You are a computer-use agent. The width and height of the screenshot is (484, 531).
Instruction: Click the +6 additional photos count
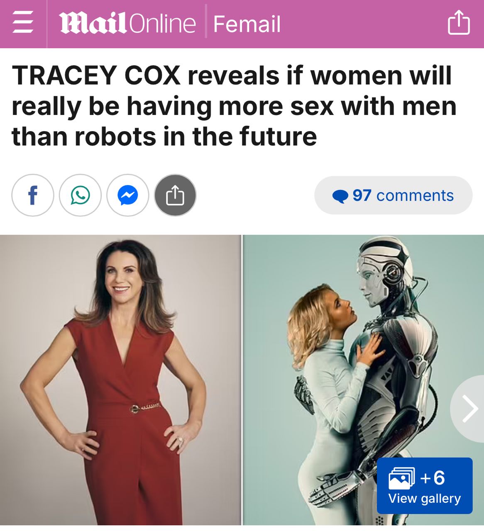pyautogui.click(x=433, y=478)
